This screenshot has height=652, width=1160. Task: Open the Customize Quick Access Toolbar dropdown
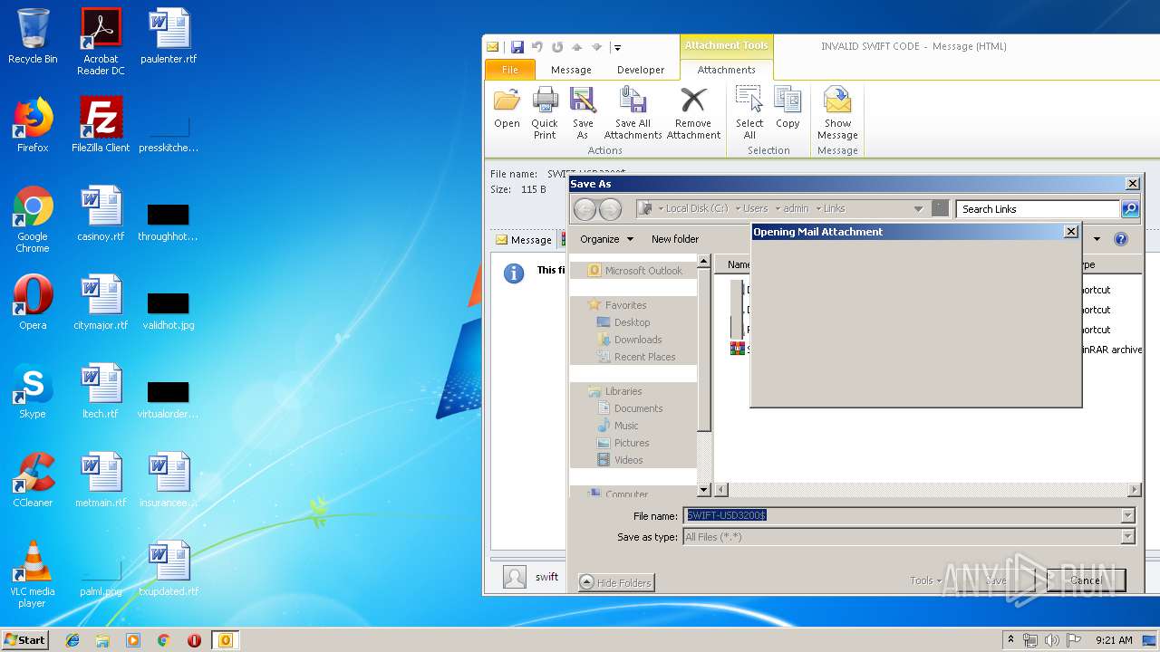click(617, 47)
